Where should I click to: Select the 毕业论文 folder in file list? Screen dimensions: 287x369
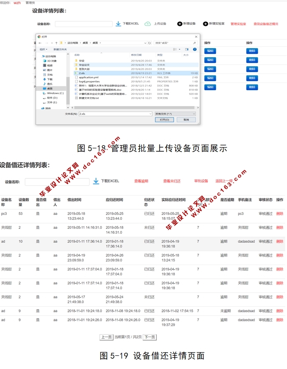[x=136, y=65]
